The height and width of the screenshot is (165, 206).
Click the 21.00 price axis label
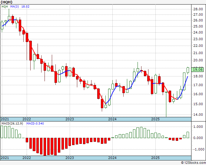(x=198, y=53)
